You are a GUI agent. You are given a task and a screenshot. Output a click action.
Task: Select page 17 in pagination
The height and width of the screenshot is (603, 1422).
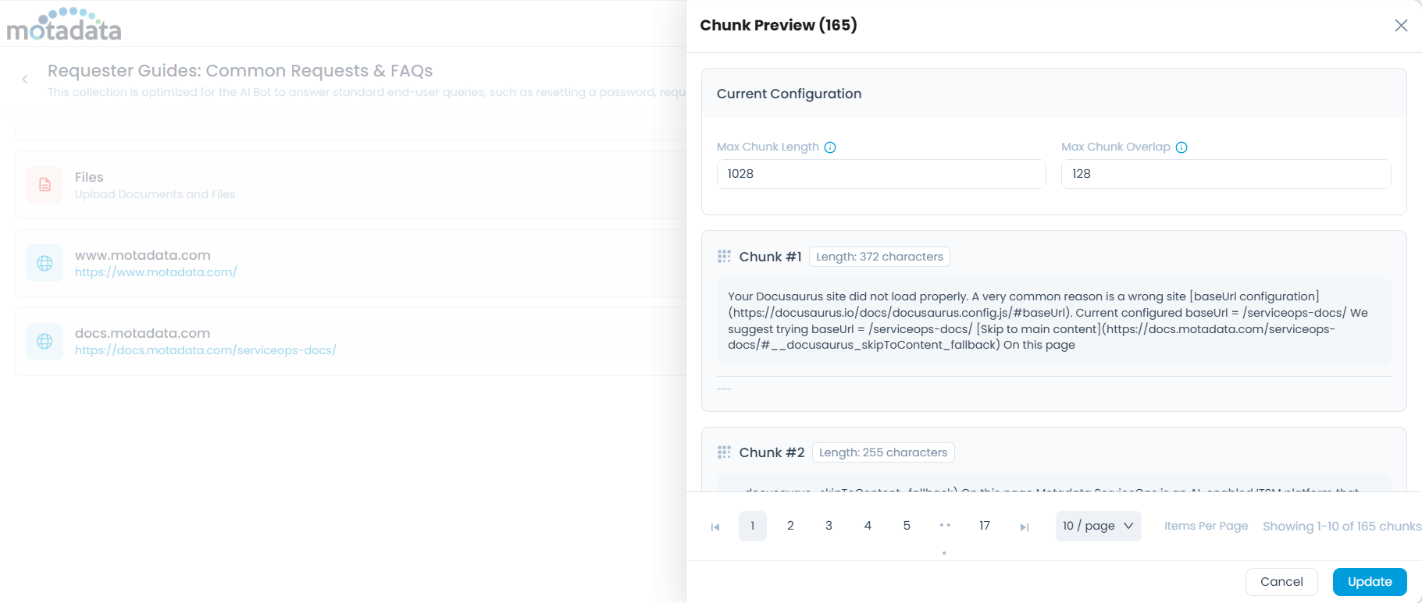pos(985,526)
